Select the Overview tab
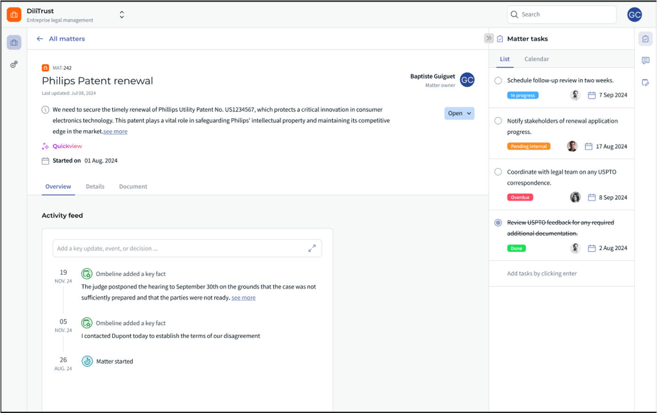The width and height of the screenshot is (657, 413). (58, 187)
